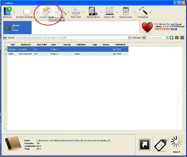Sort by the Series column header

pyautogui.click(x=106, y=44)
